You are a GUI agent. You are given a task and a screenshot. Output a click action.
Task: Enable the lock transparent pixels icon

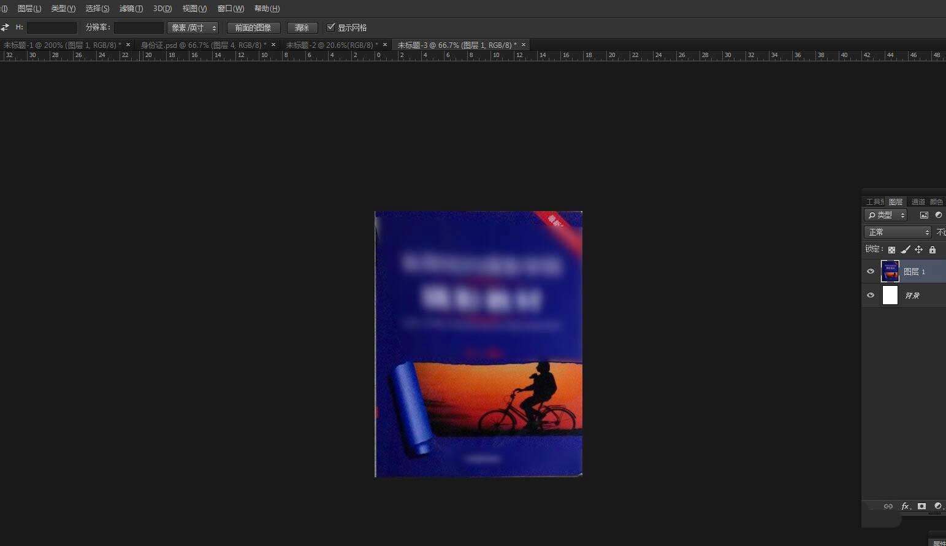point(891,250)
